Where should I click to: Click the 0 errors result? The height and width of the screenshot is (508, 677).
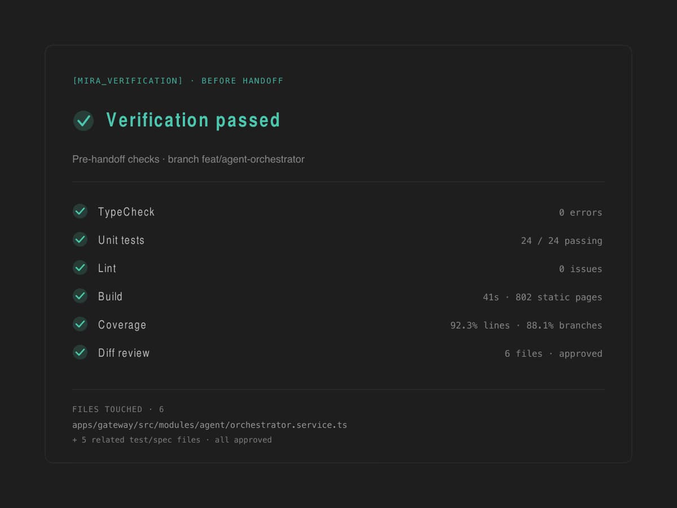coord(581,213)
